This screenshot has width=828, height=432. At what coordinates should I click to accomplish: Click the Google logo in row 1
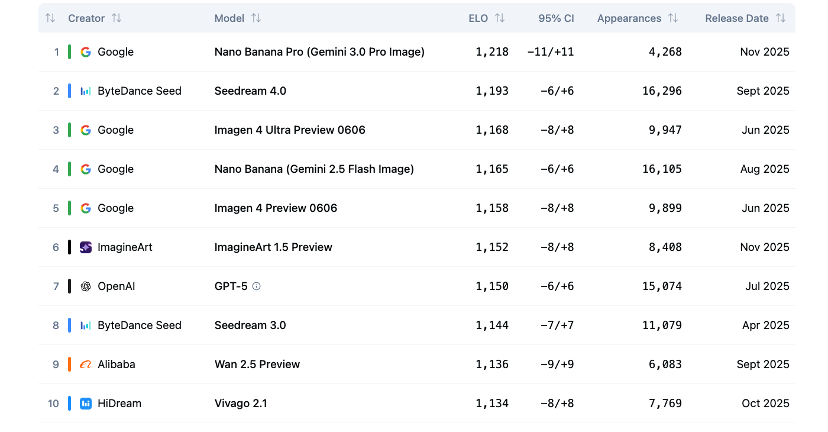(86, 52)
